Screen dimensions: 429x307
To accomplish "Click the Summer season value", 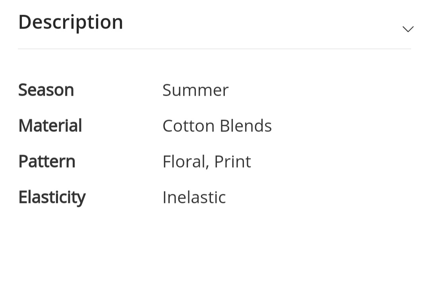I will (x=195, y=90).
